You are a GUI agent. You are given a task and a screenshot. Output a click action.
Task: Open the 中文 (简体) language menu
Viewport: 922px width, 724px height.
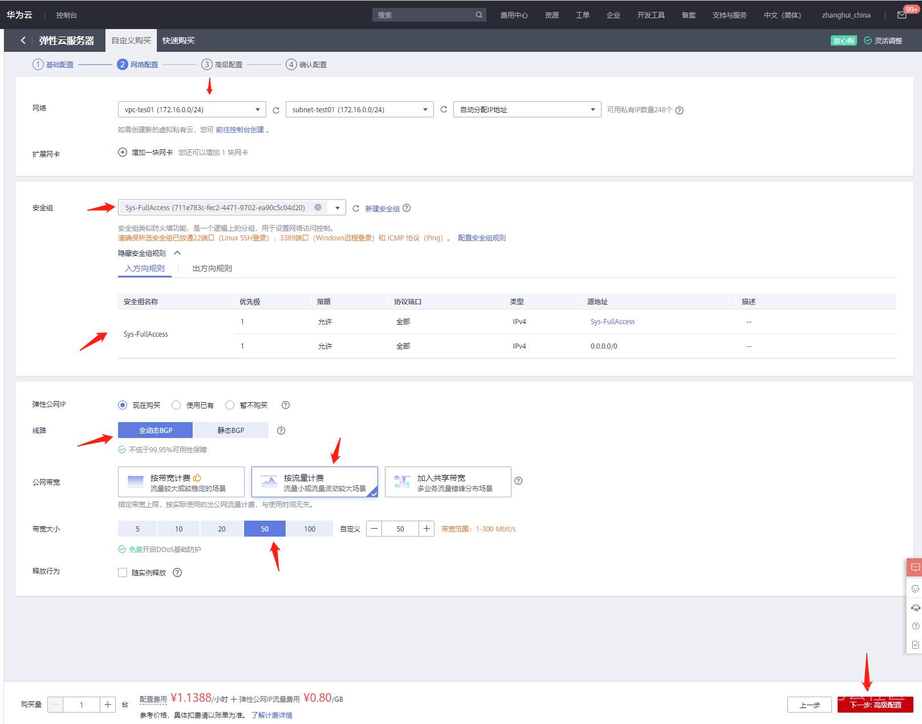[x=782, y=15]
